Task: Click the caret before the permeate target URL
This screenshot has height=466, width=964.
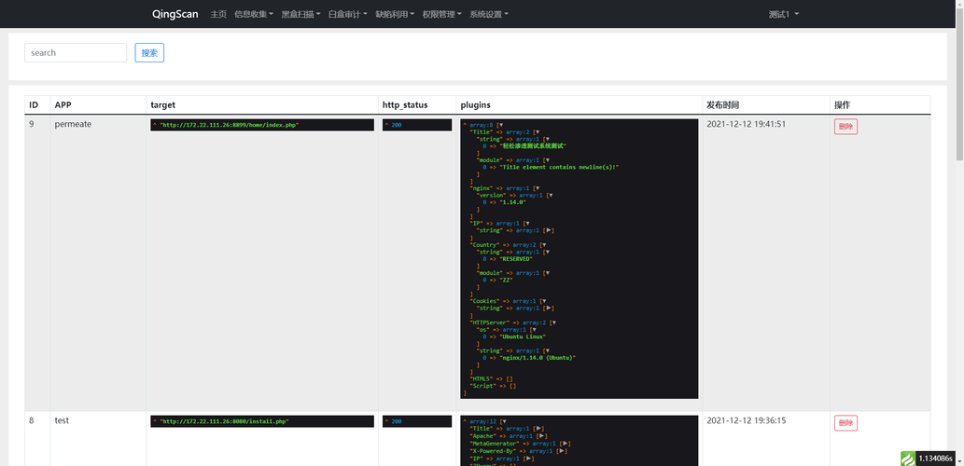Action: click(155, 125)
